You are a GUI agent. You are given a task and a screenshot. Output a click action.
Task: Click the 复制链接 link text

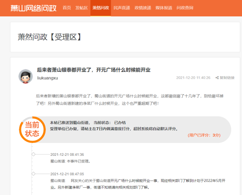227,78
